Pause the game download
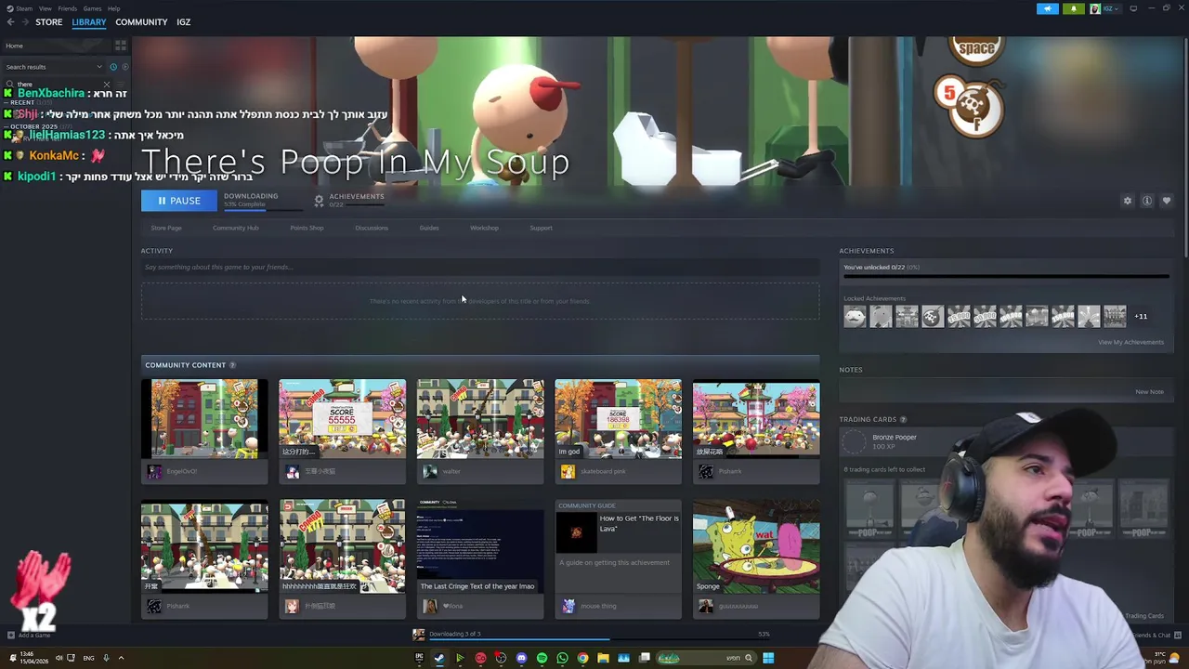The image size is (1189, 669). tap(178, 201)
